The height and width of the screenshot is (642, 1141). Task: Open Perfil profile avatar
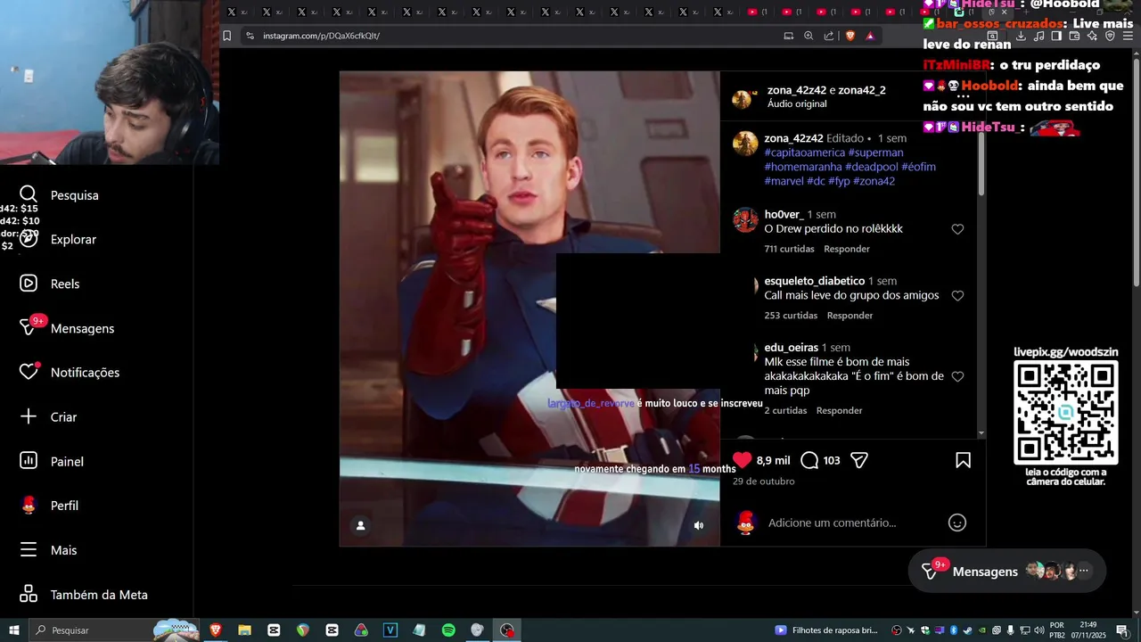pyautogui.click(x=29, y=505)
